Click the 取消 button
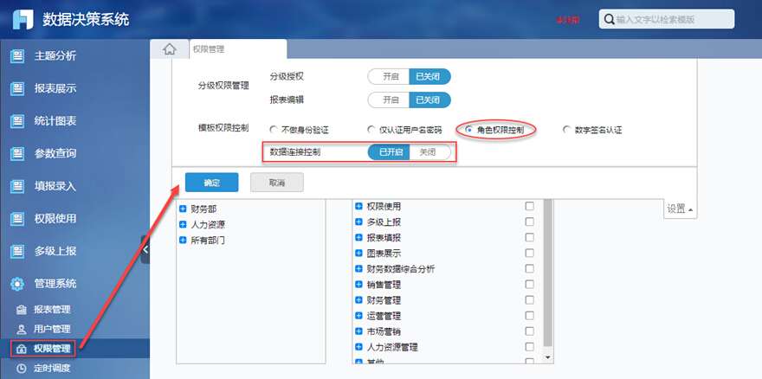 [277, 183]
